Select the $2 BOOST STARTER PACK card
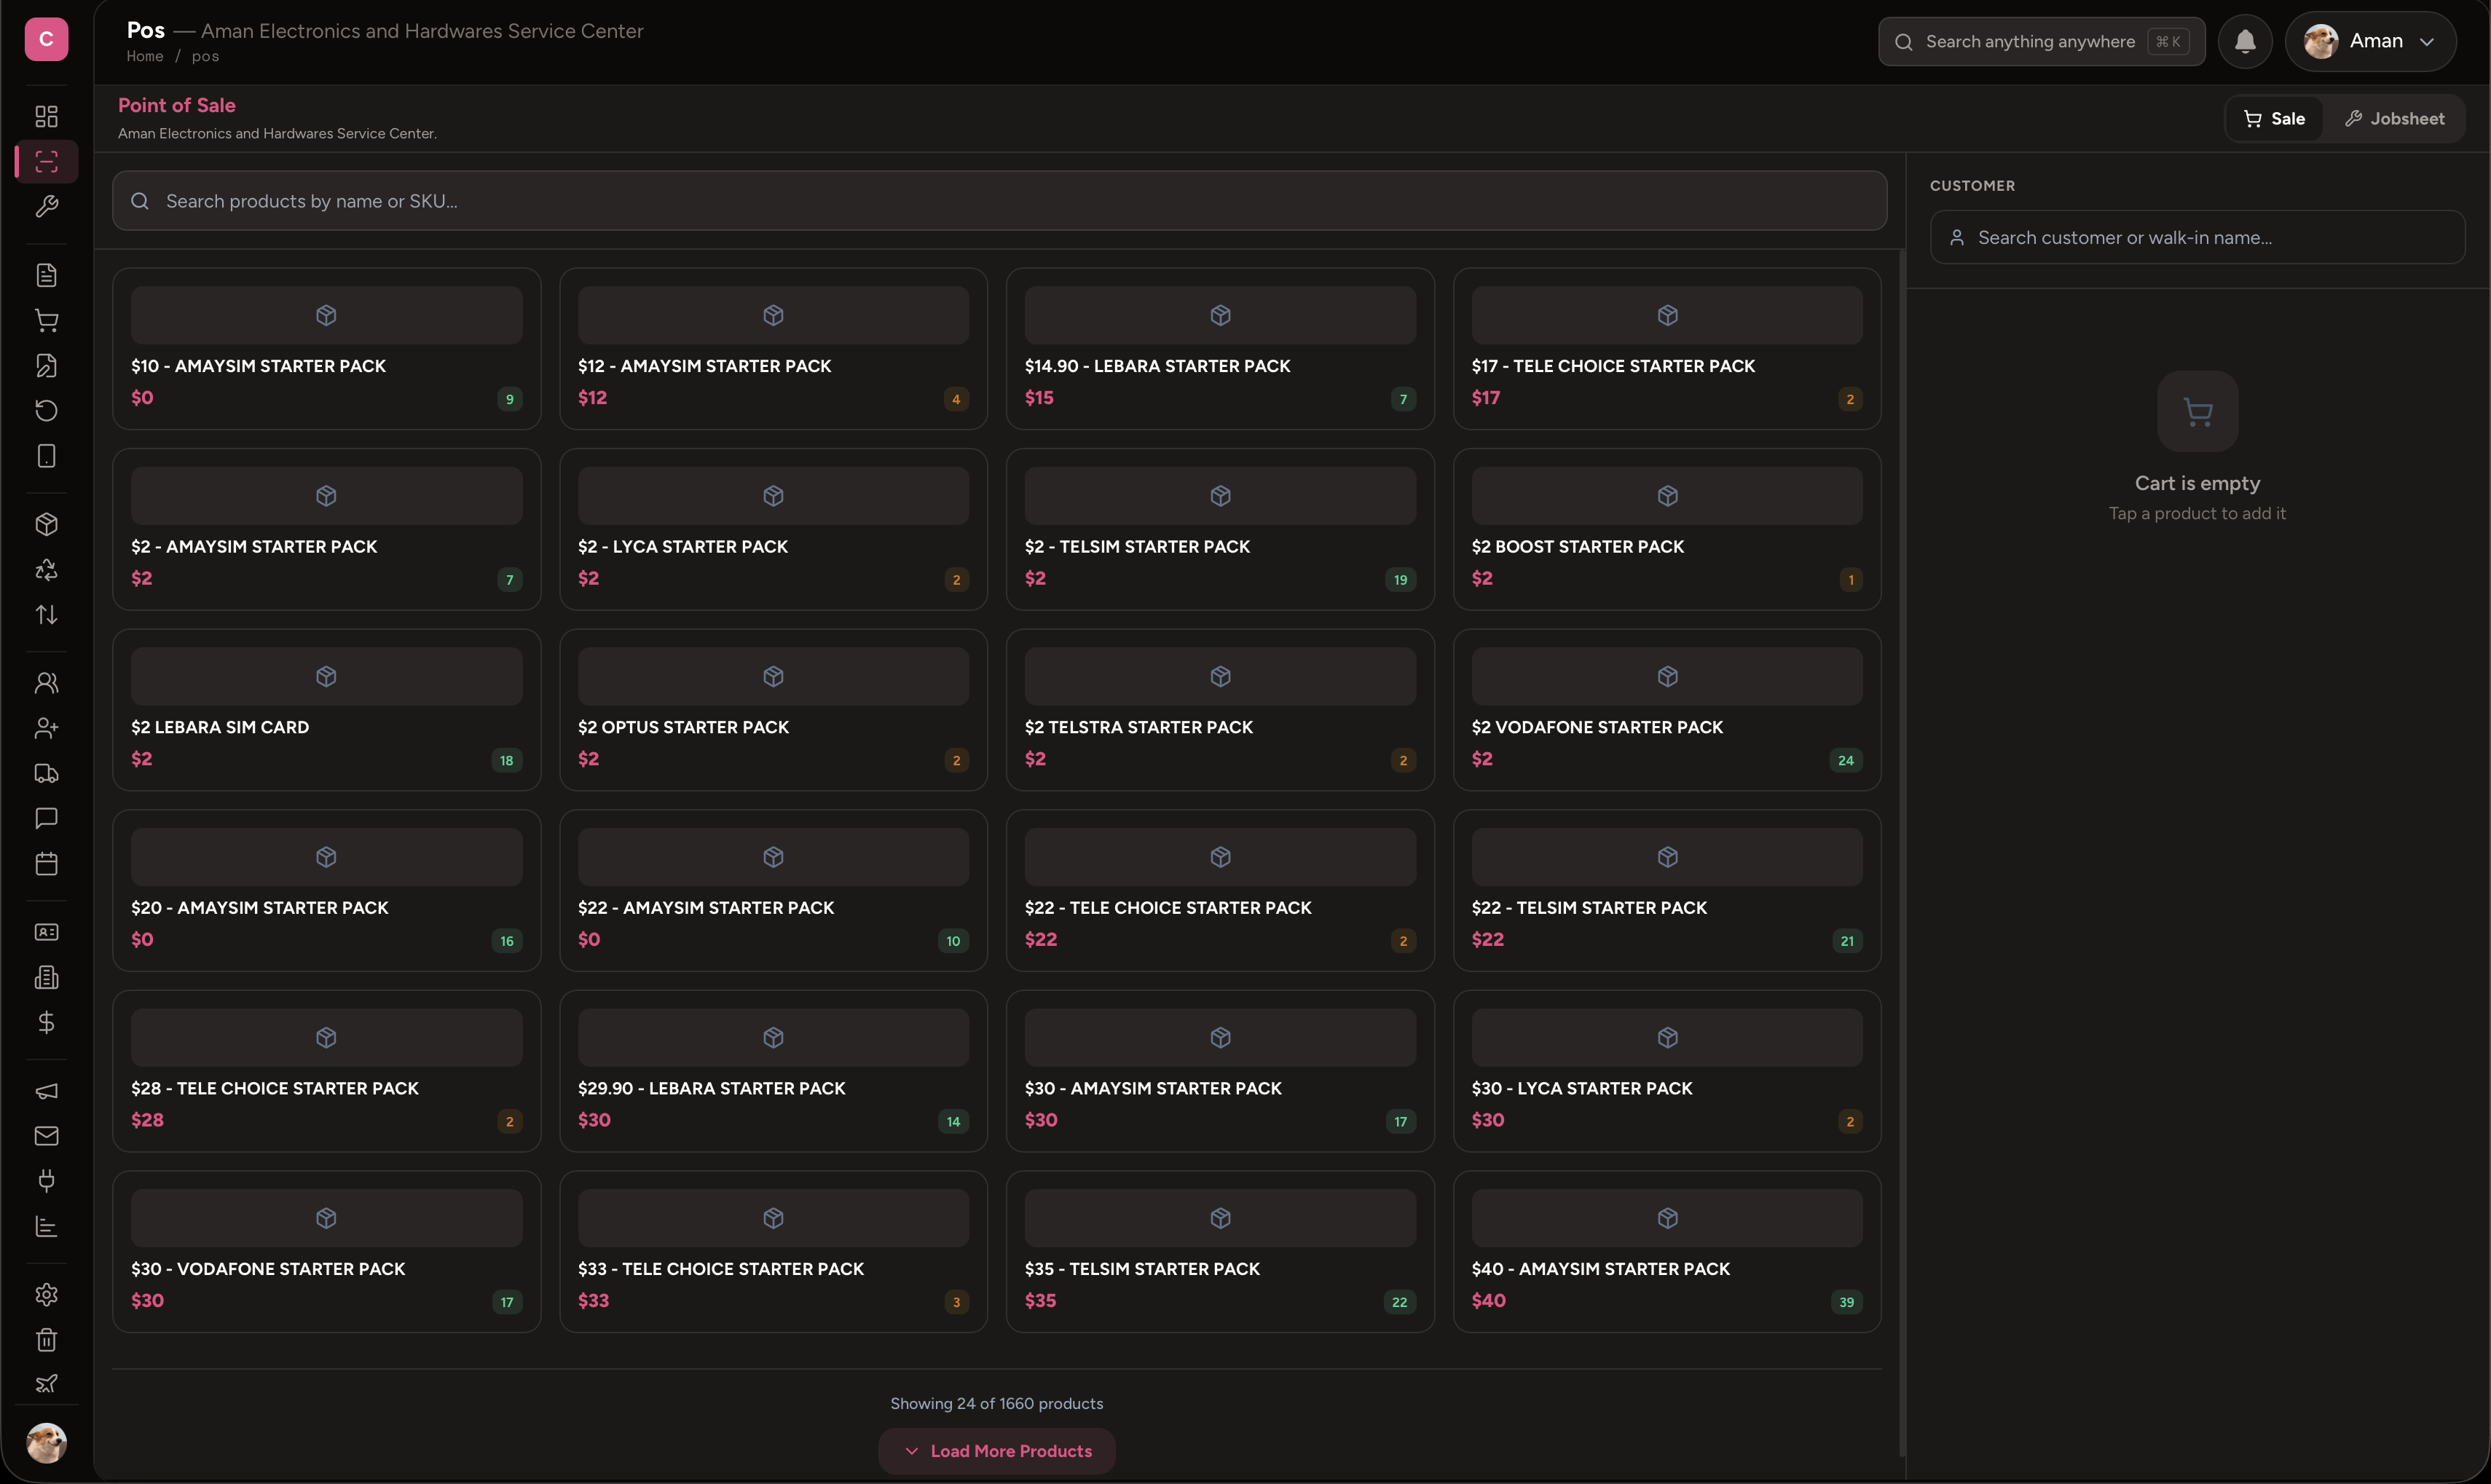Image resolution: width=2491 pixels, height=1484 pixels. pos(1667,530)
